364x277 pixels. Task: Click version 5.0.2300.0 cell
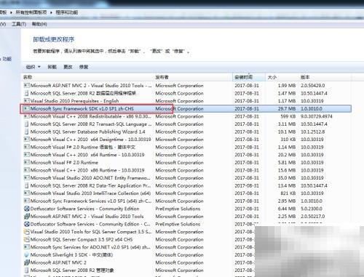point(312,209)
